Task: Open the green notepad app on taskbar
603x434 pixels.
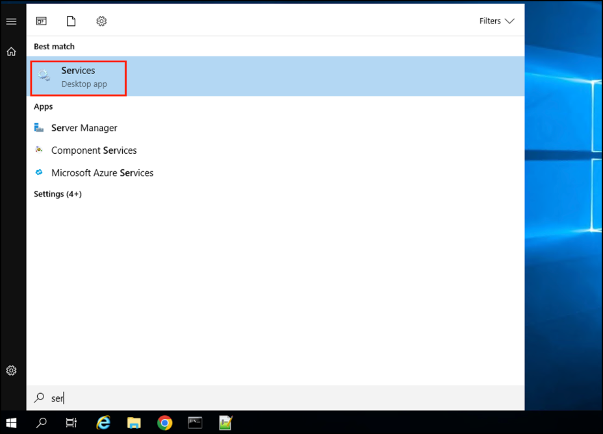Action: click(225, 423)
